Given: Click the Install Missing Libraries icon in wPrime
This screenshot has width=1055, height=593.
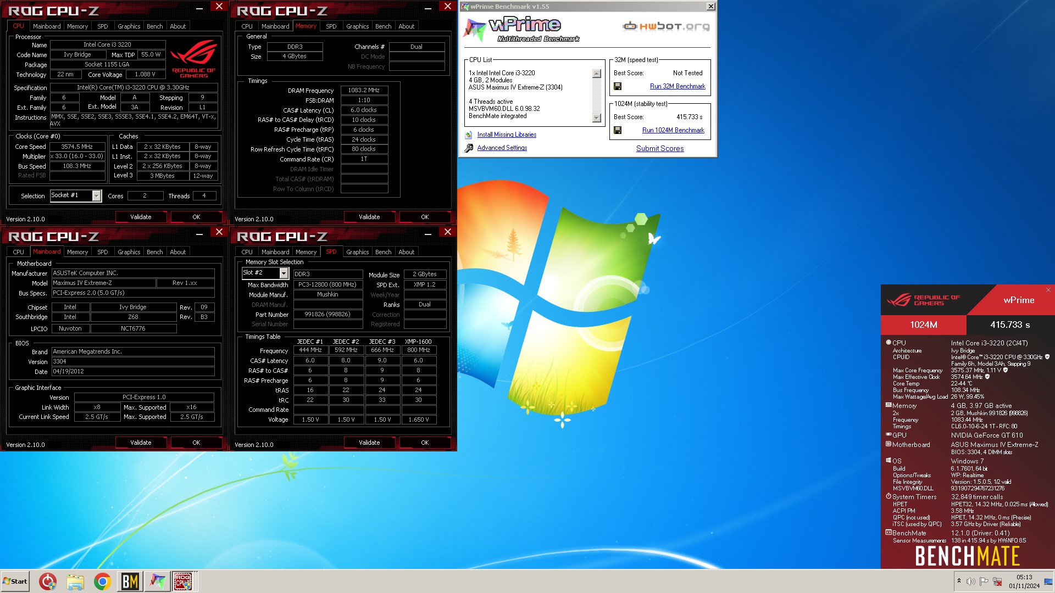Looking at the screenshot, I should coord(469,135).
